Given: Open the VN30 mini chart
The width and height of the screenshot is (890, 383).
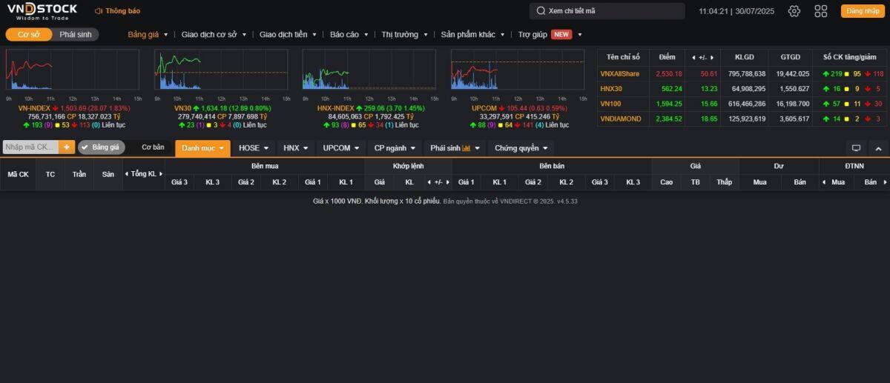Looking at the screenshot, I should (x=221, y=70).
